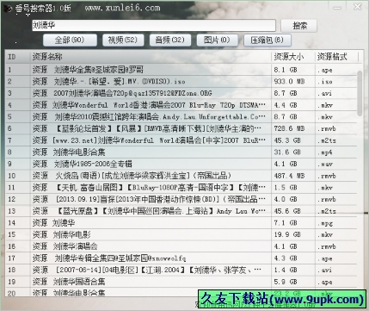Switch to the 视频(52) tab

[x=123, y=40]
